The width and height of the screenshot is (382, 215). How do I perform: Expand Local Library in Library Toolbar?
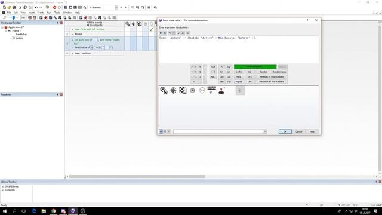[2, 186]
